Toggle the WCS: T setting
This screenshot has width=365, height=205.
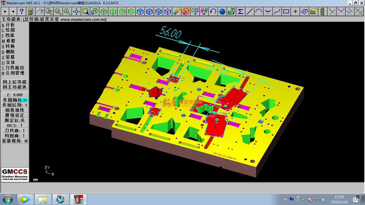coord(15,126)
